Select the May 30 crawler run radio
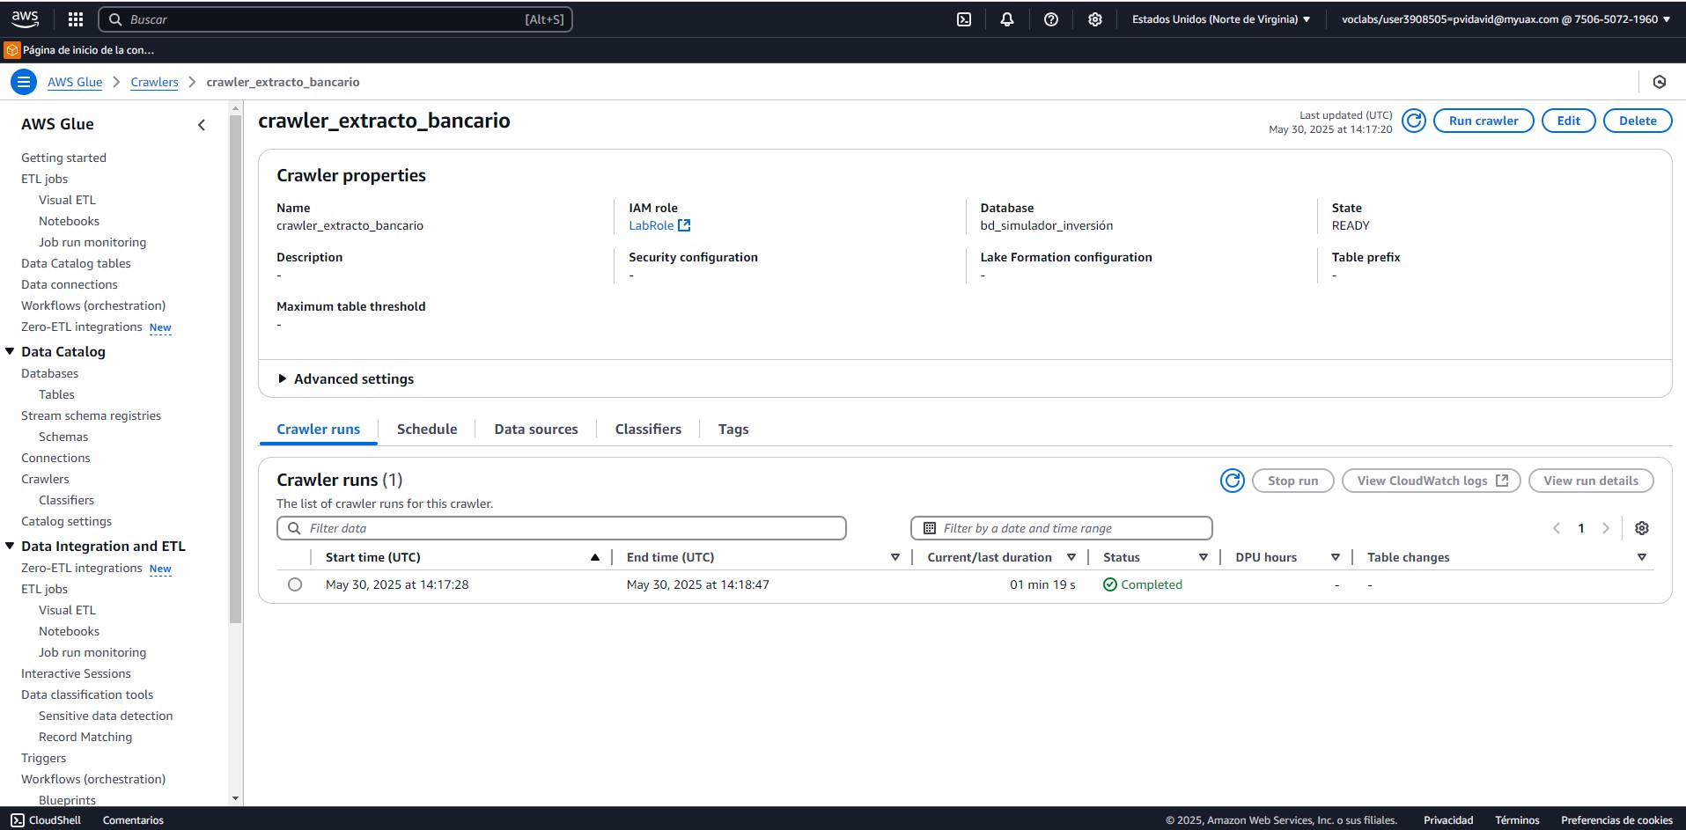 pyautogui.click(x=295, y=584)
